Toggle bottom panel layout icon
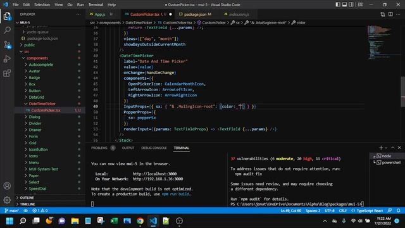This screenshot has height=228, width=405. coord(344,4)
